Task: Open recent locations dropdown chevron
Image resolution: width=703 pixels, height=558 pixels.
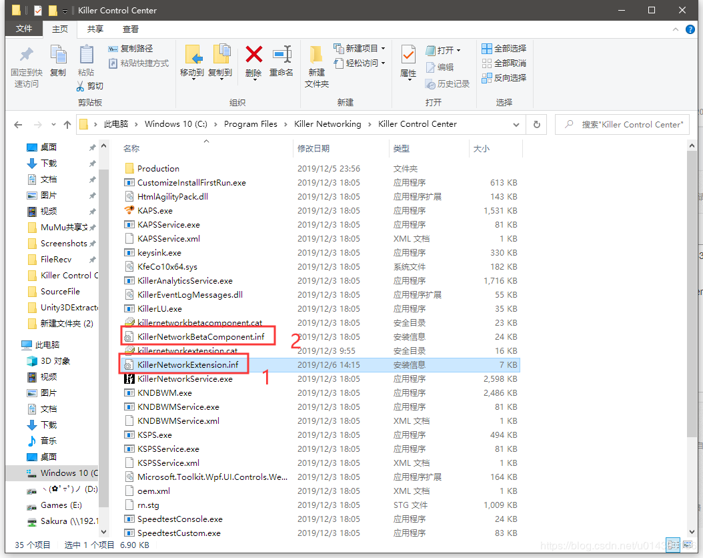Action: [53, 125]
